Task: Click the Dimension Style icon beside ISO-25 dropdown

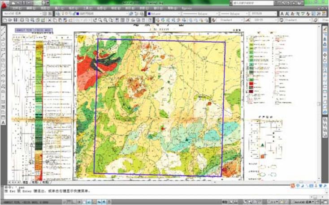Action: 248,20
